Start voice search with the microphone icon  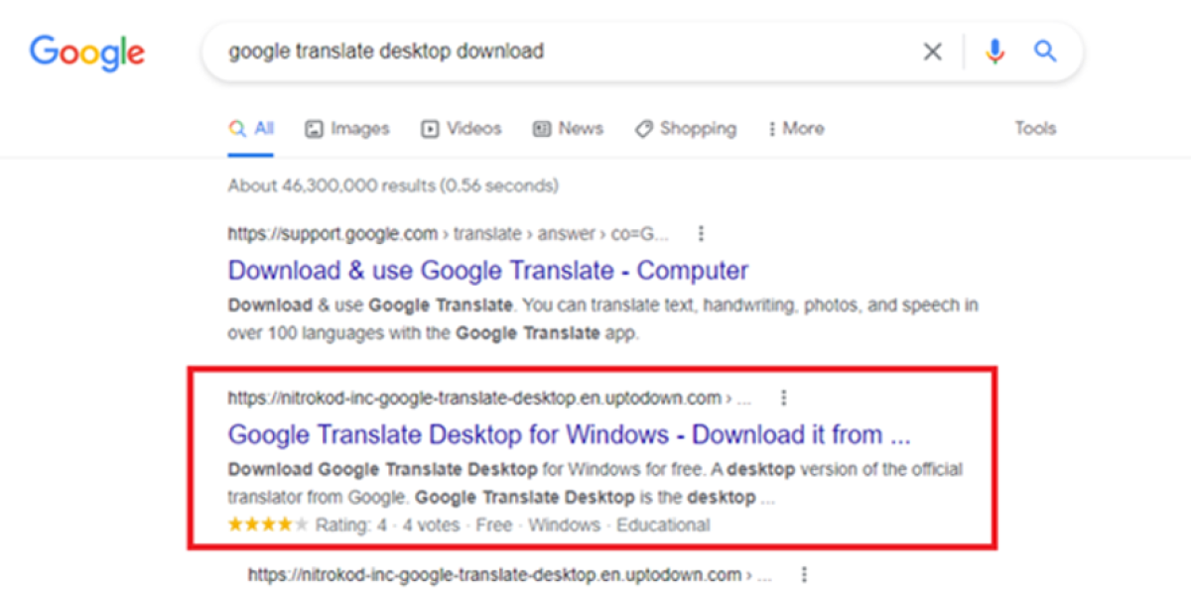tap(995, 52)
